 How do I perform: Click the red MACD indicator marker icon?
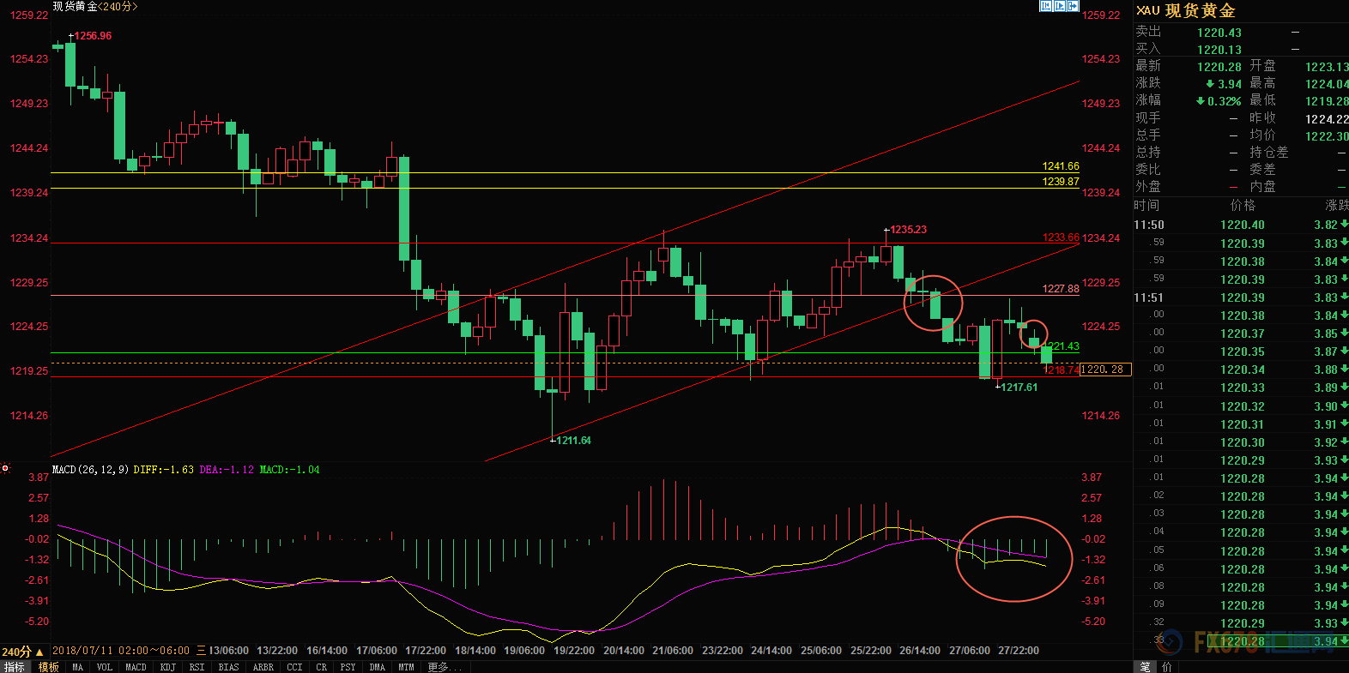[5, 468]
